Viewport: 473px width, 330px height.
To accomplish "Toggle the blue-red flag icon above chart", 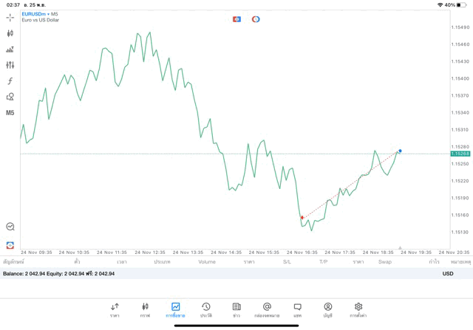I will coord(236,18).
